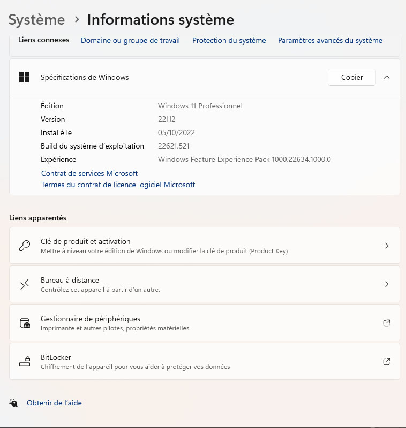
Task: Open BitLocker title text
Action: (x=56, y=357)
